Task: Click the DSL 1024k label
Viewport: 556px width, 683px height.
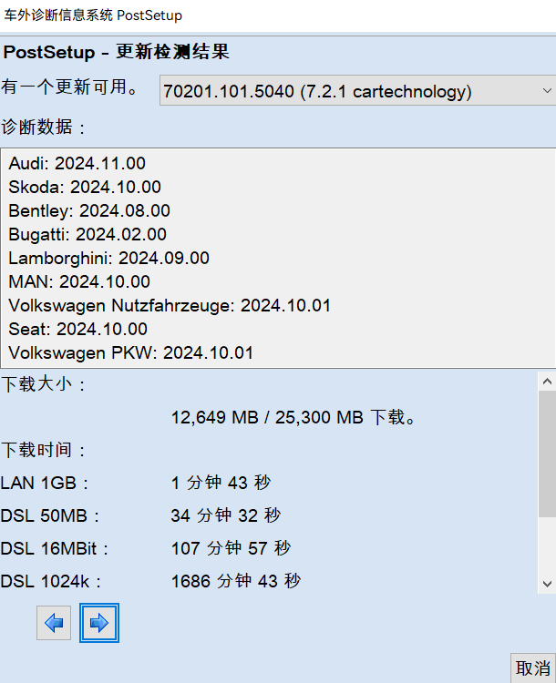Action: point(51,581)
